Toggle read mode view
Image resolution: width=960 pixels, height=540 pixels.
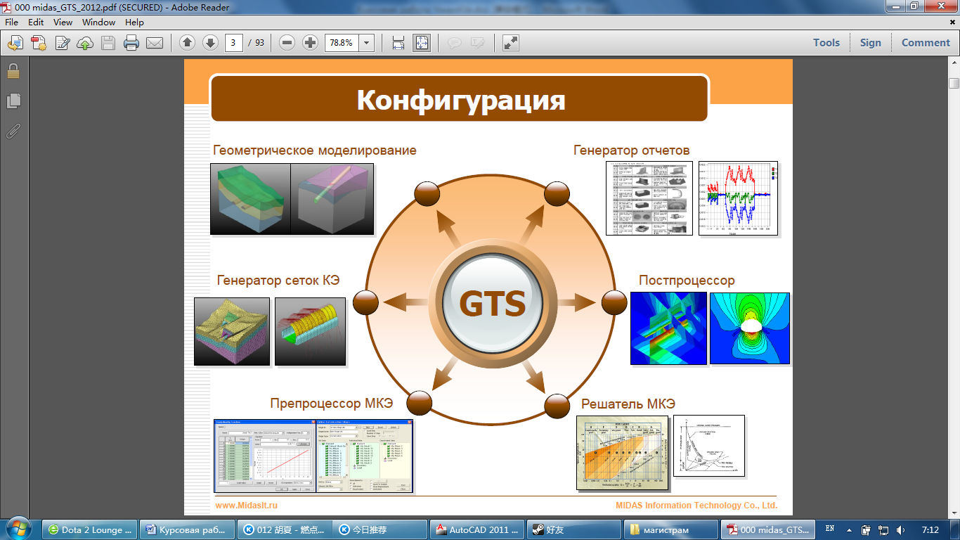[511, 43]
